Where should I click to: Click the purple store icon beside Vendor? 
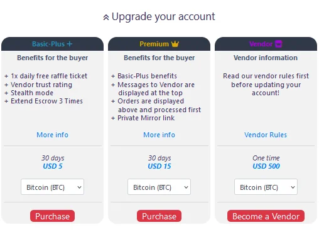click(279, 44)
